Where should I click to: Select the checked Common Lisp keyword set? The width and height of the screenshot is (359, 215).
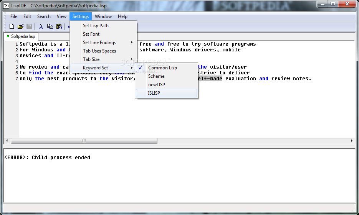[x=167, y=68]
